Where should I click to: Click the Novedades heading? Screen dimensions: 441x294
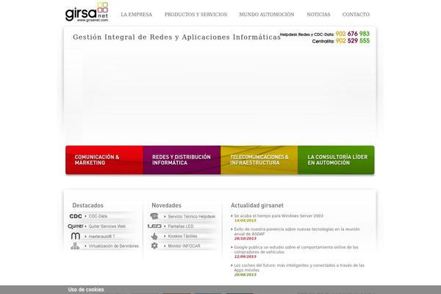[x=167, y=205]
